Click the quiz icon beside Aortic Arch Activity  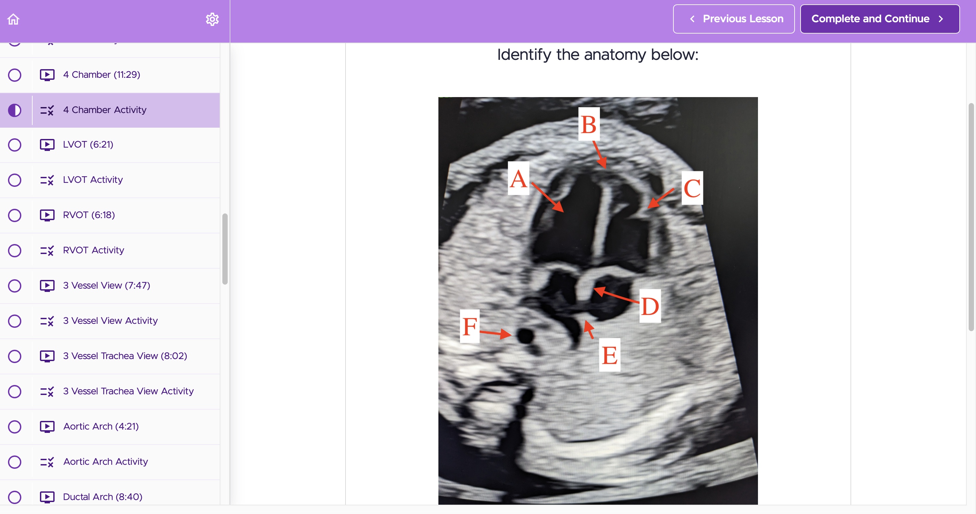(47, 462)
